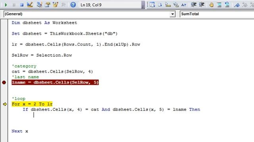Click the 'If dbsheet.Cells(x, 4) = cat' line
Screen dimensions: 254x142
112,110
